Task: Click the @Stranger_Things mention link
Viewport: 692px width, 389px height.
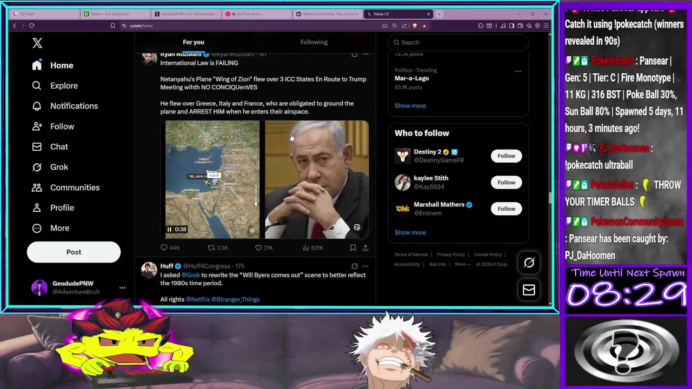Action: click(x=236, y=299)
